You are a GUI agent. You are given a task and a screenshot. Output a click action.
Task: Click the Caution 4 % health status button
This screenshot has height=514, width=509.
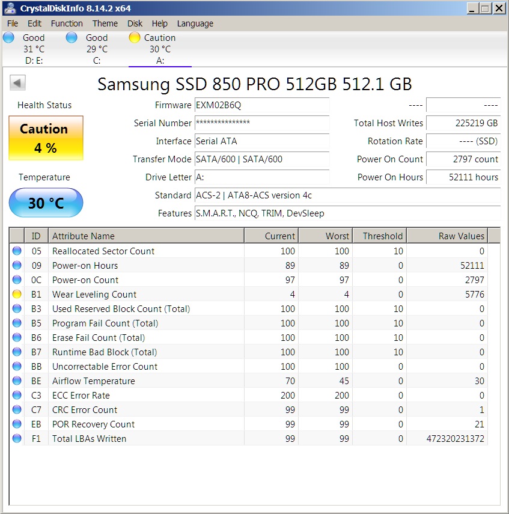(46, 138)
